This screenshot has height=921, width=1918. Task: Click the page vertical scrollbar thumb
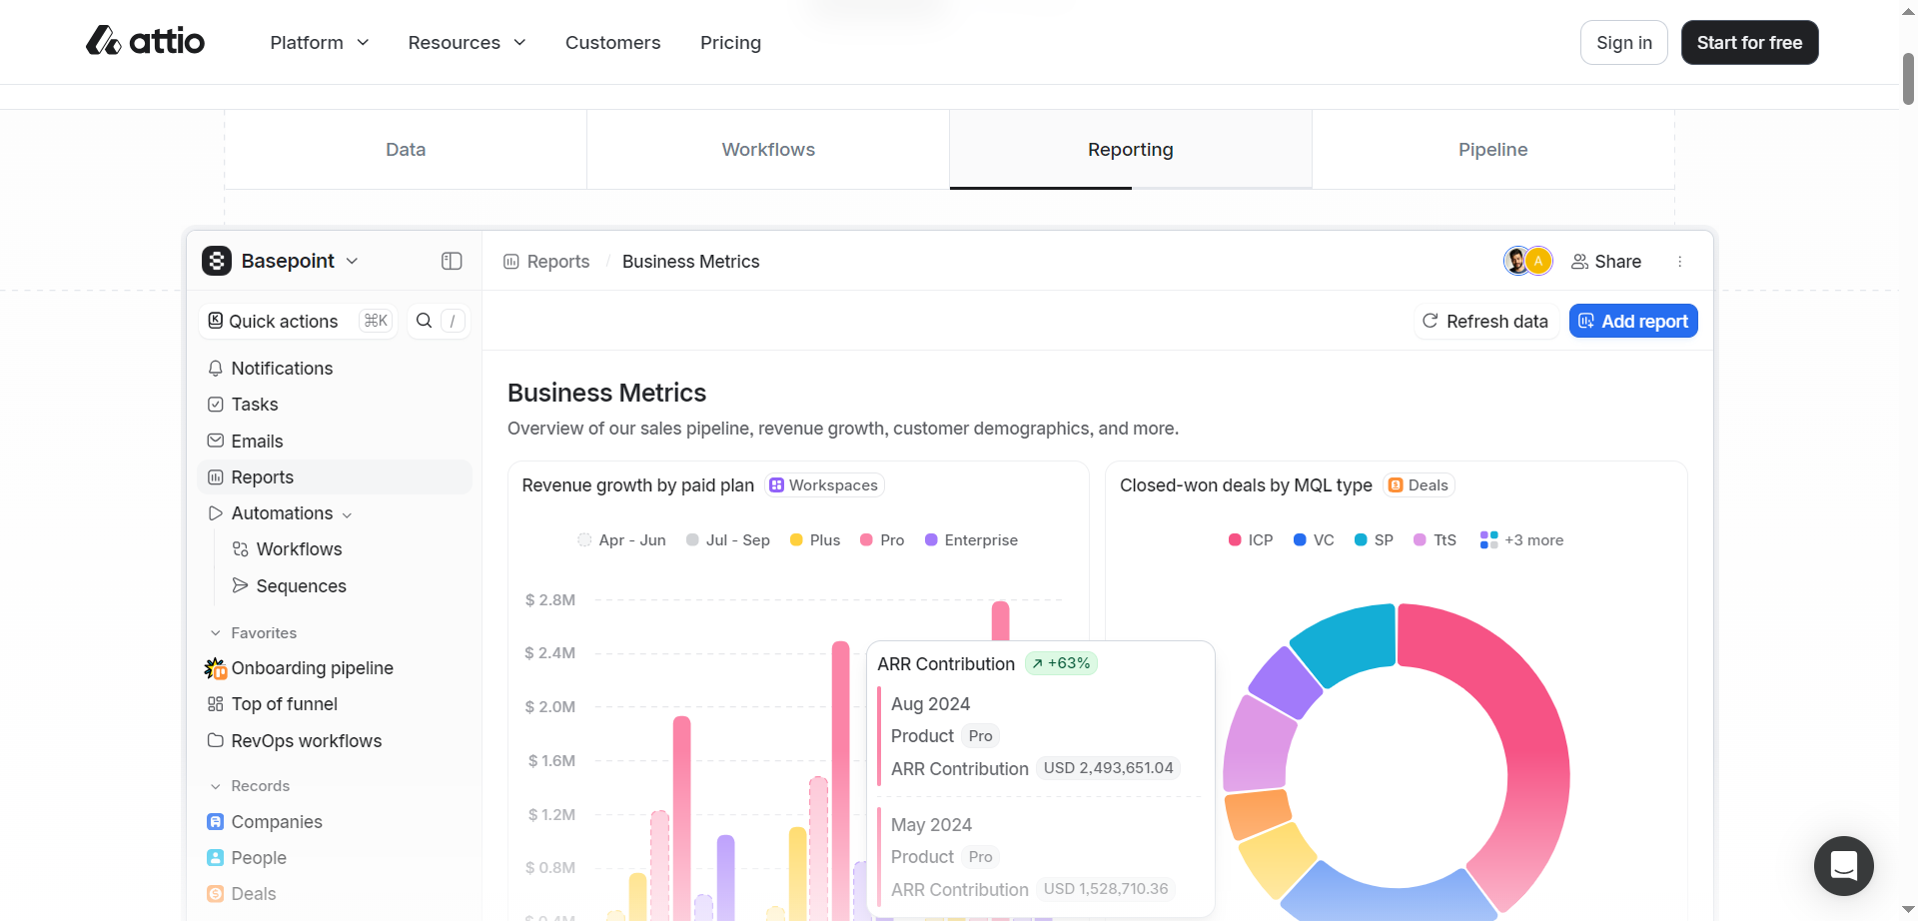(x=1908, y=78)
